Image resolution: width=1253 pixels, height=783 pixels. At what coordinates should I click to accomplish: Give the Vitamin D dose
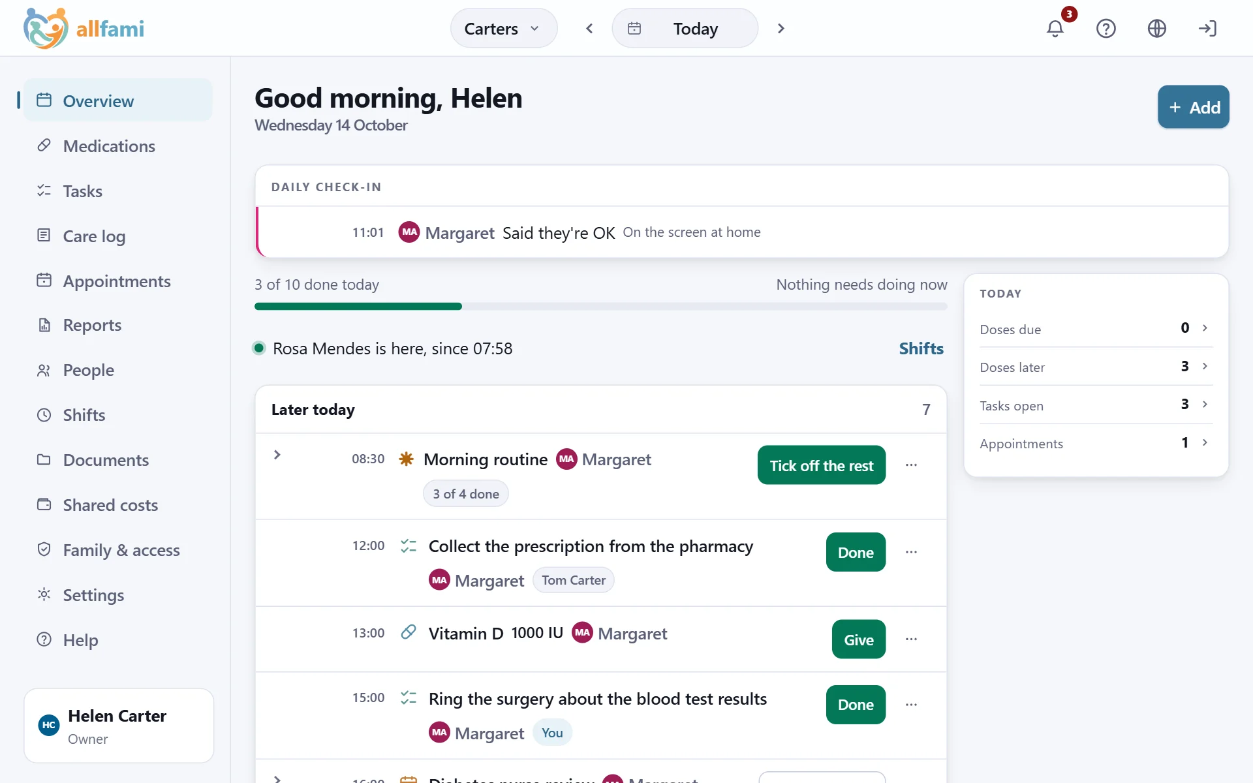pyautogui.click(x=859, y=639)
